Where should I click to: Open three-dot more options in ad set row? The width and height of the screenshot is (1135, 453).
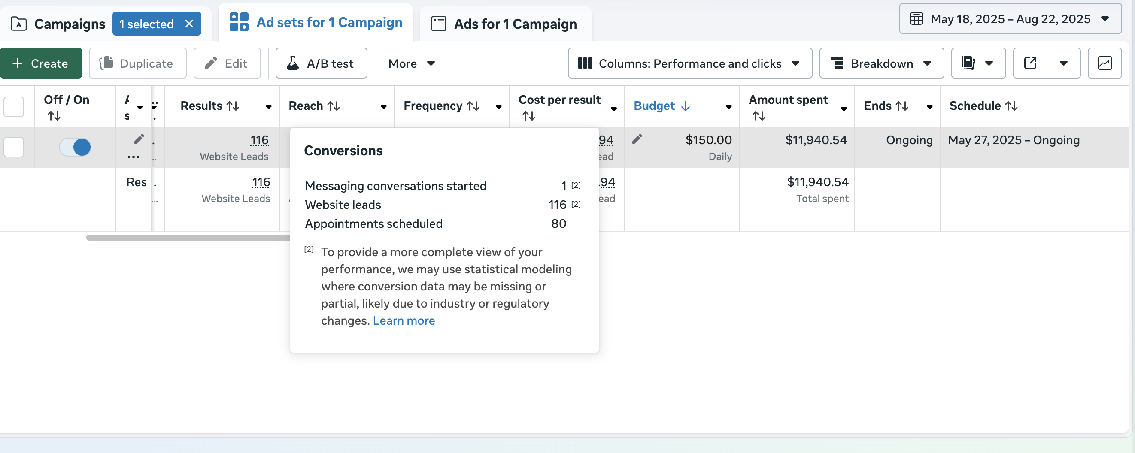[133, 157]
